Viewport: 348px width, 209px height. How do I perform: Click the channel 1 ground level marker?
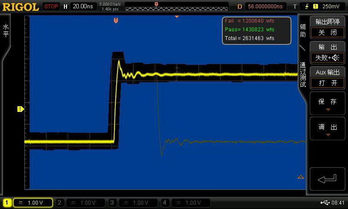(20, 109)
